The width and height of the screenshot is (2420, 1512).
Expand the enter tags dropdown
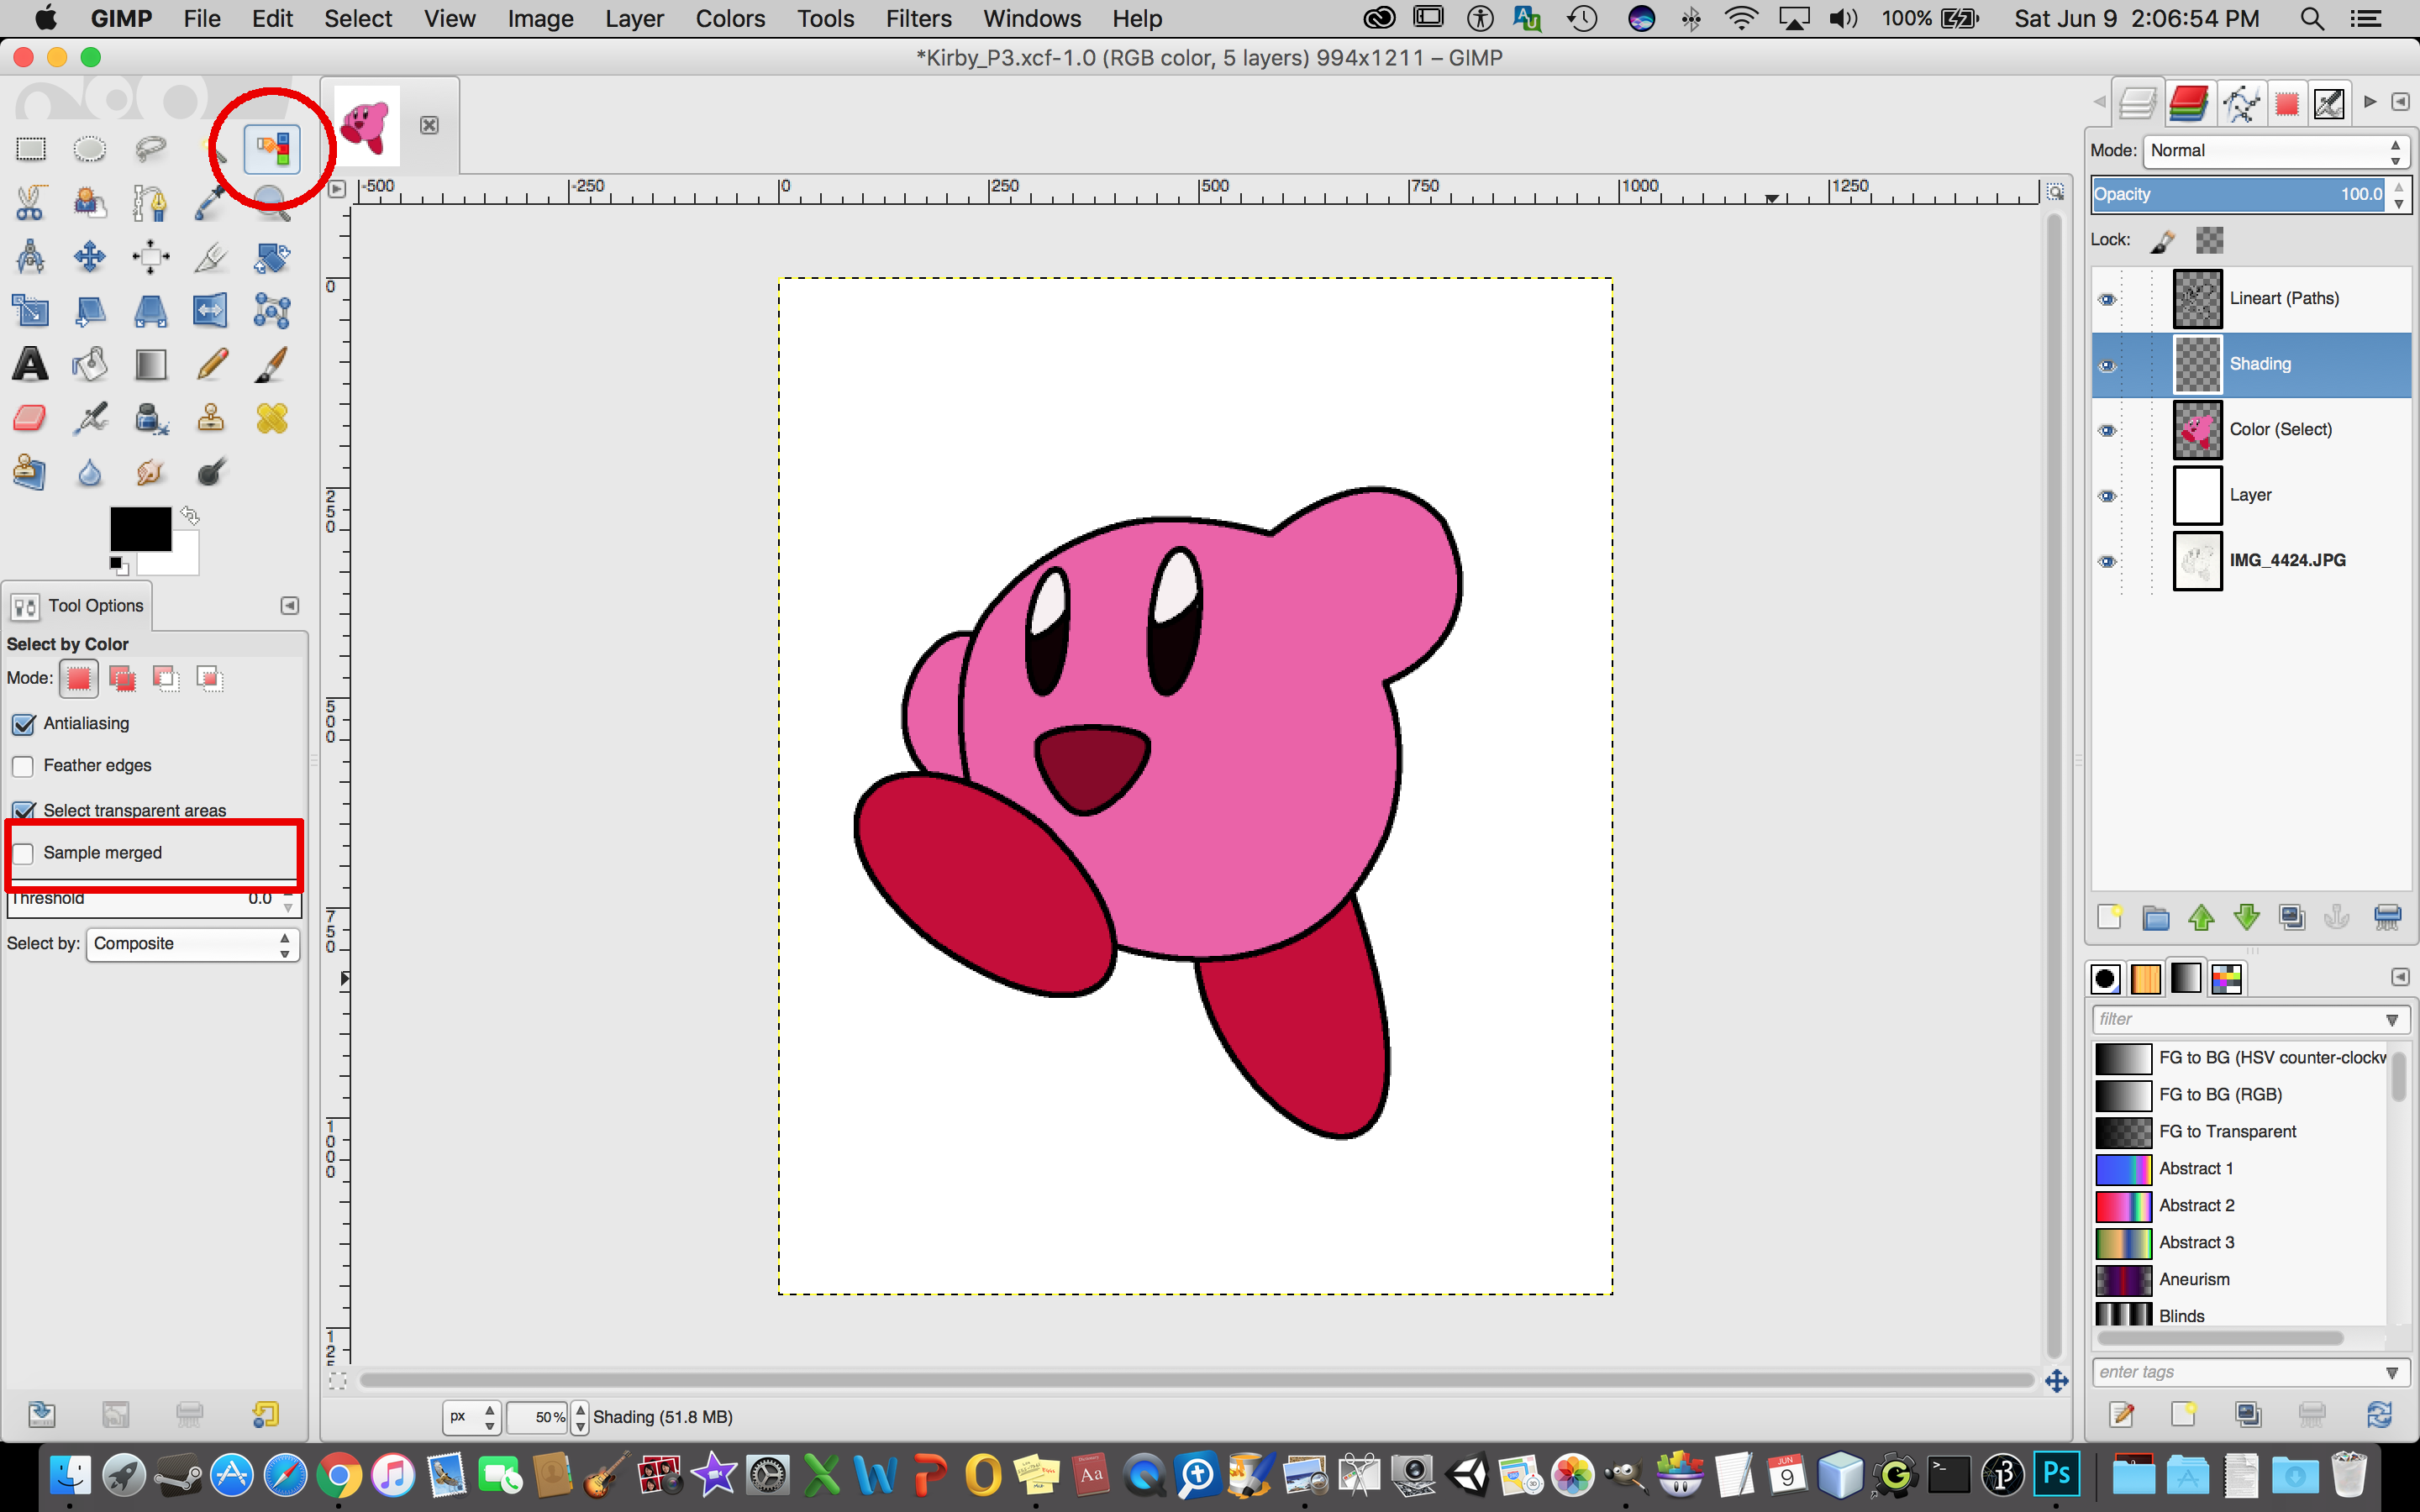pyautogui.click(x=2392, y=1373)
